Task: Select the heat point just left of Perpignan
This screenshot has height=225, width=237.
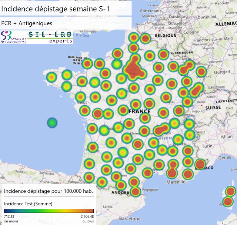Action: [136, 191]
